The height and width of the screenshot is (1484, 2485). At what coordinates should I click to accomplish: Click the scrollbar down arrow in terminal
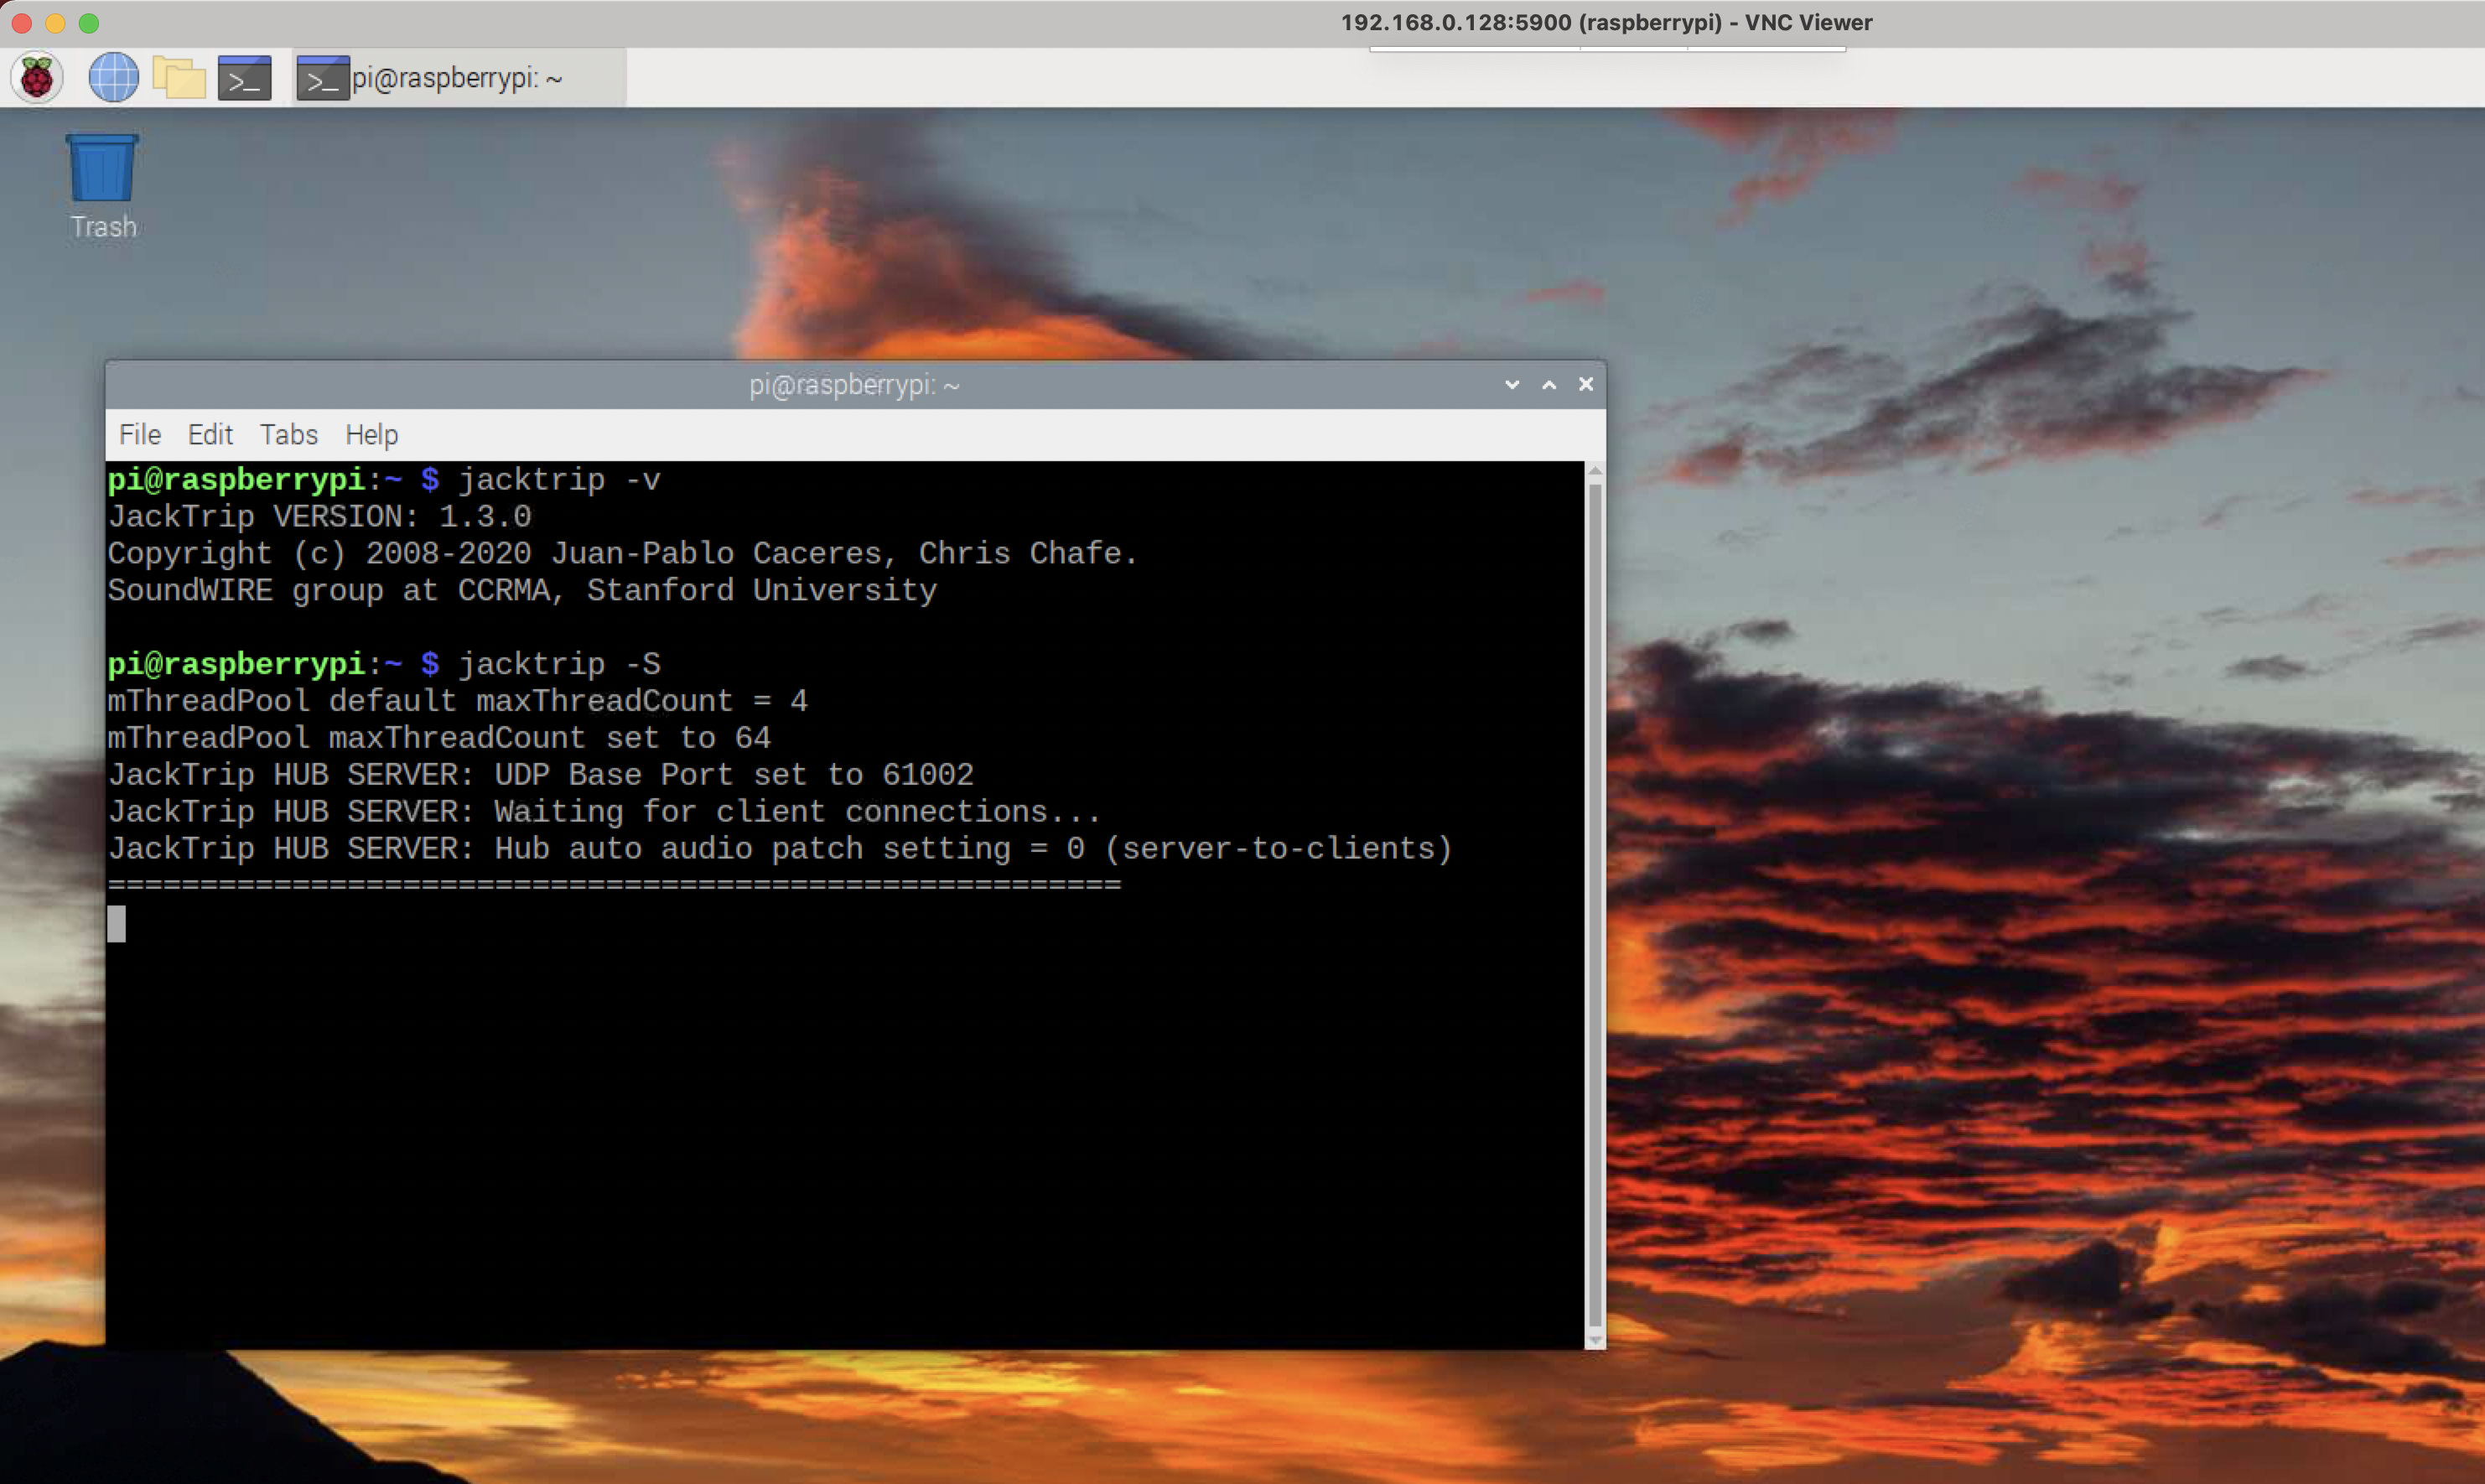(x=1595, y=1340)
